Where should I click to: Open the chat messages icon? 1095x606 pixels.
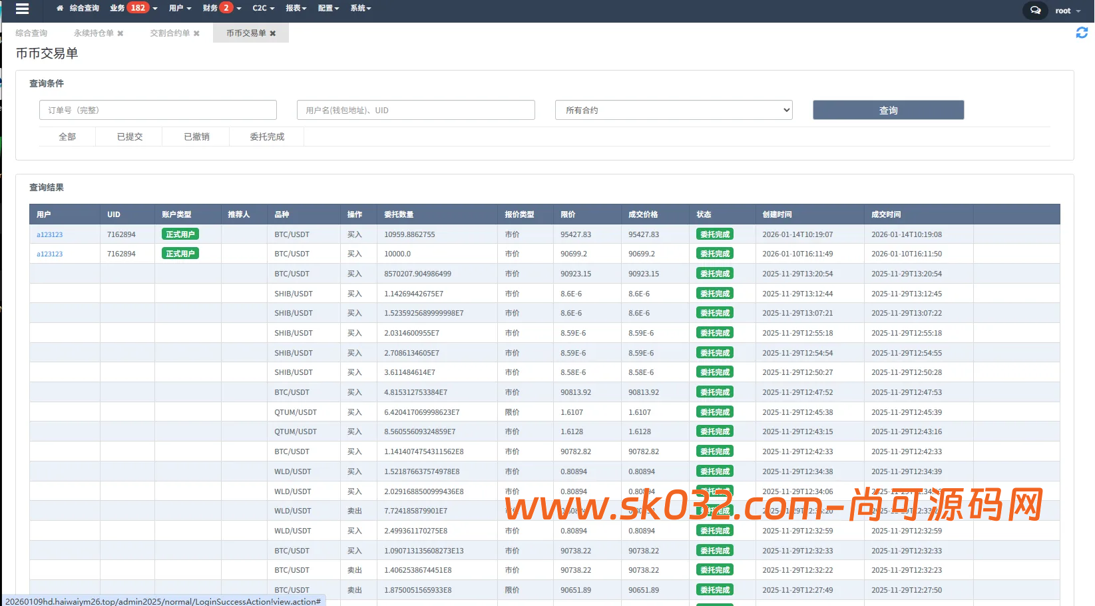point(1035,10)
